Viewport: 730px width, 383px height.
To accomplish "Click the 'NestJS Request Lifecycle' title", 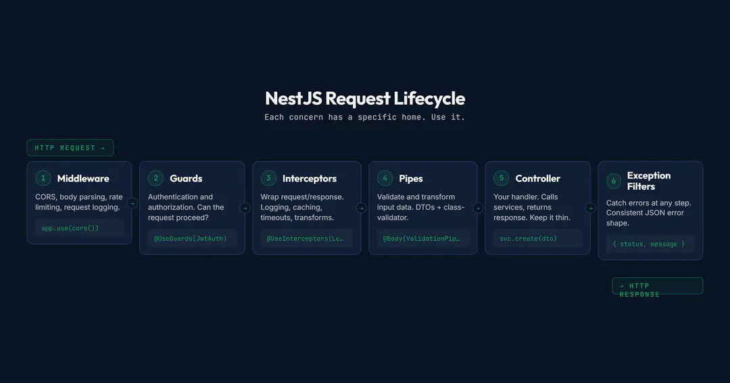I will 365,99.
